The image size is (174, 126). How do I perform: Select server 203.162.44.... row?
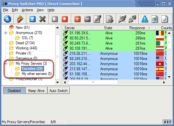(x=115, y=64)
